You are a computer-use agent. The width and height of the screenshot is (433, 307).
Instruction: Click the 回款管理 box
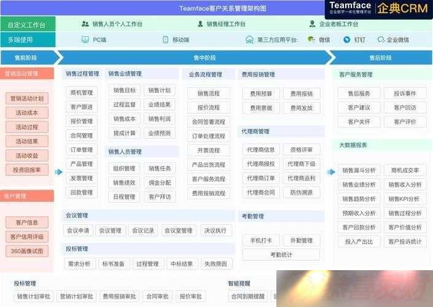[x=82, y=192]
